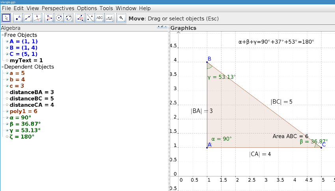This screenshot has height=191, width=335.
Task: Select the New Point tool
Action: [x=18, y=18]
